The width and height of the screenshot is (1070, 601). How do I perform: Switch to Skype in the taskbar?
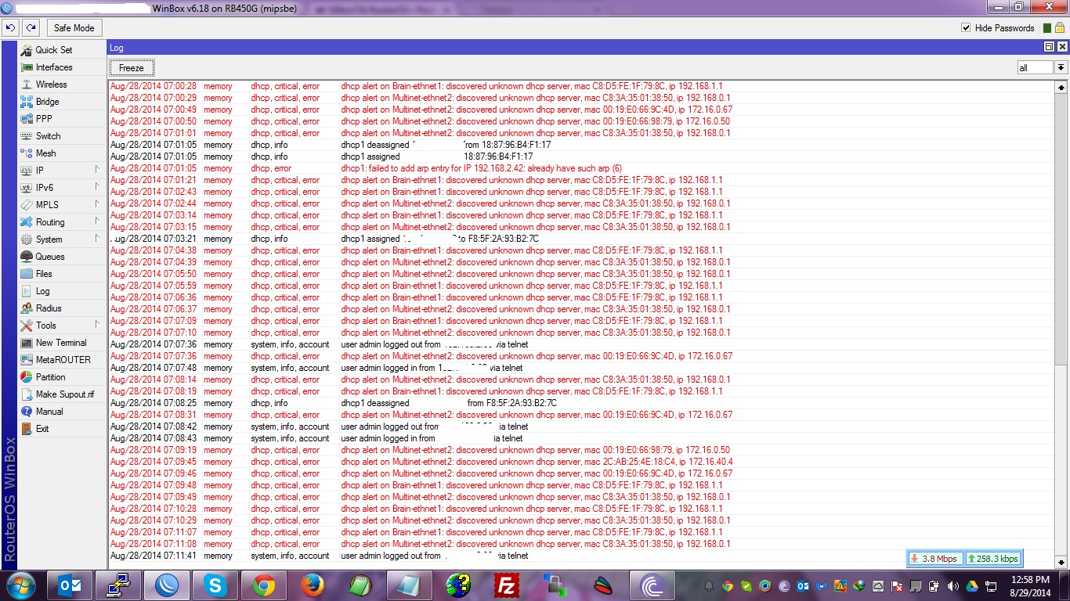(215, 585)
